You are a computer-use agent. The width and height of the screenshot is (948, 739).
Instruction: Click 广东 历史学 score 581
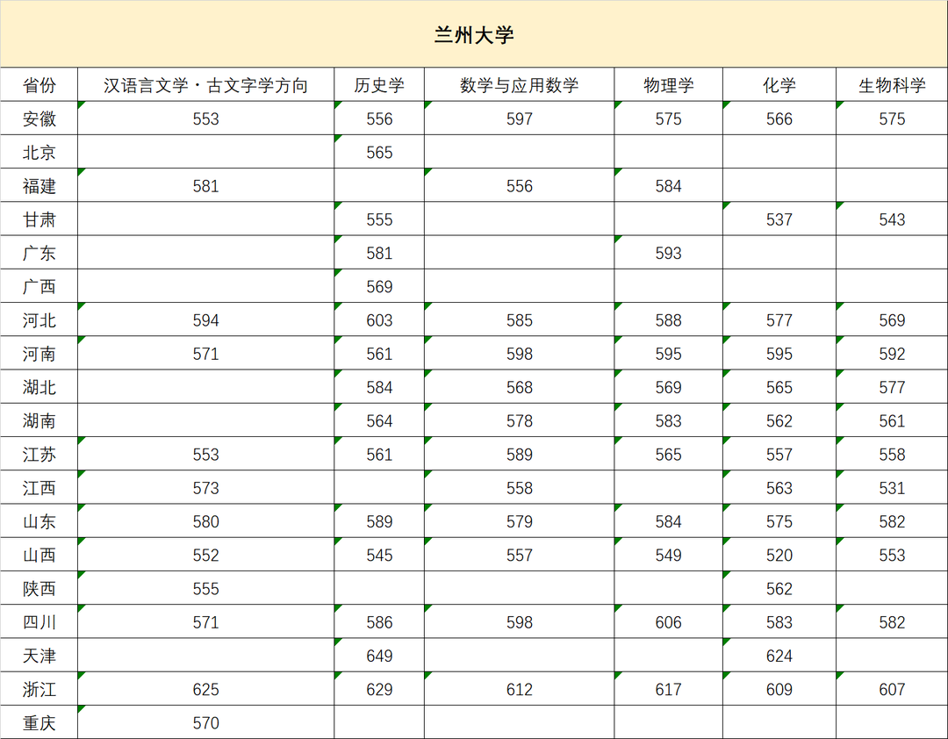coord(379,253)
